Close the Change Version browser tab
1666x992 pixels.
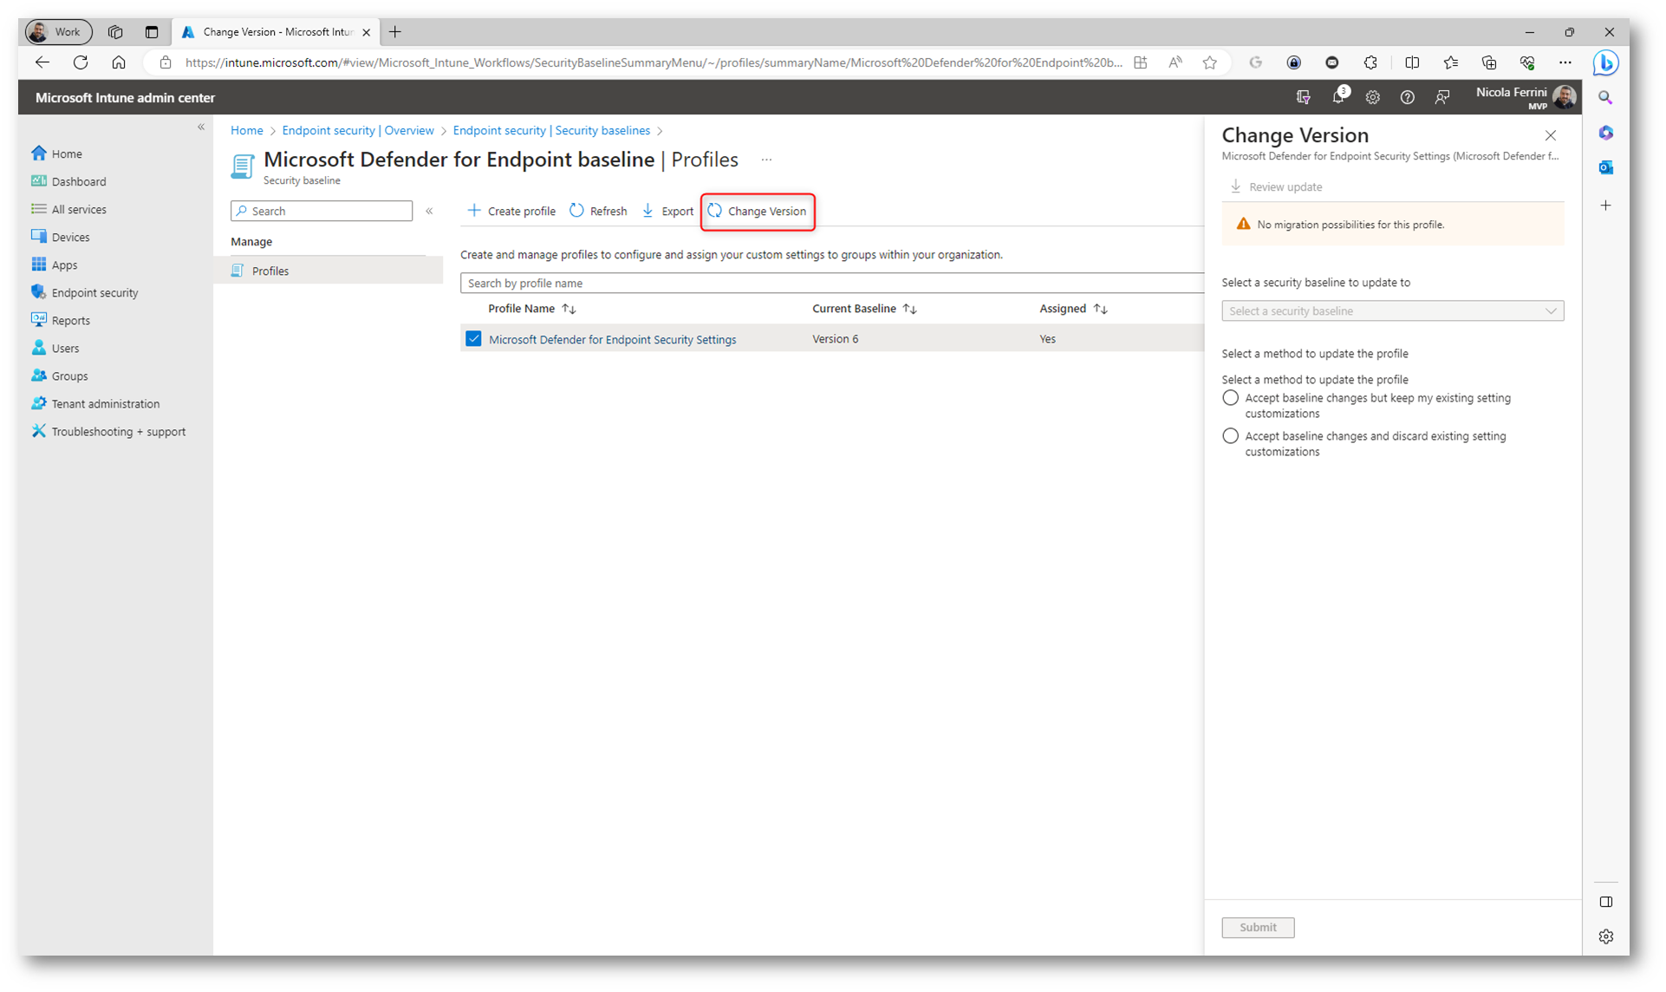[x=366, y=32]
